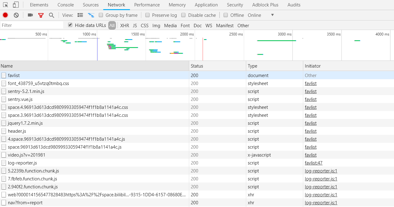Filter requests by WS
This screenshot has height=207, width=394.
209,26
